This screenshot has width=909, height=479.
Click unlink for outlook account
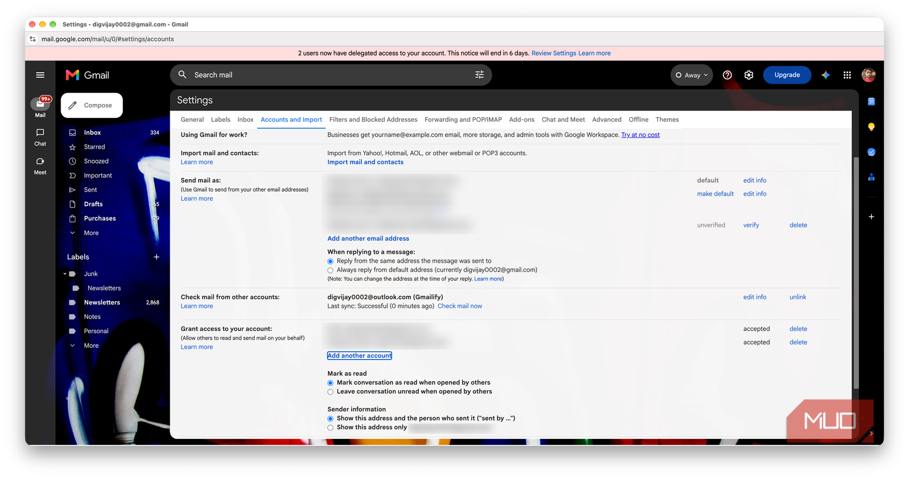coord(798,297)
